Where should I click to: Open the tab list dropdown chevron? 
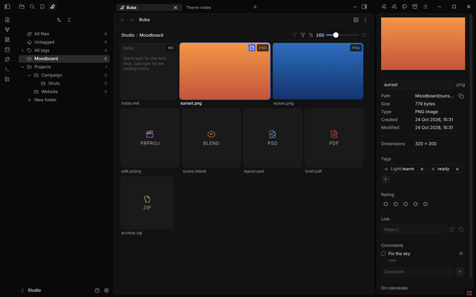pos(355,7)
